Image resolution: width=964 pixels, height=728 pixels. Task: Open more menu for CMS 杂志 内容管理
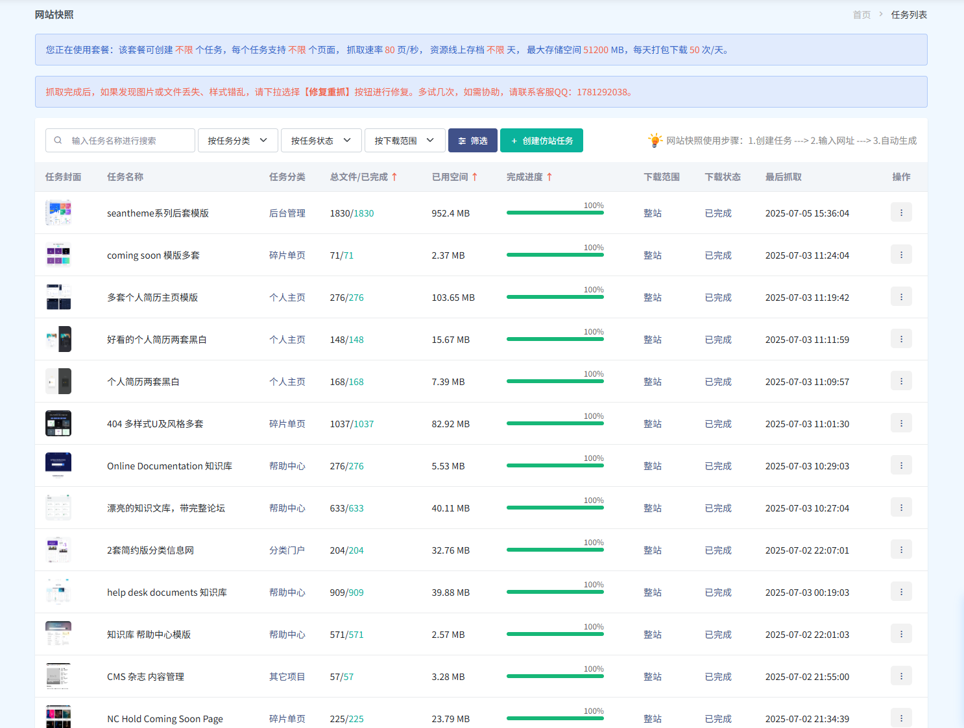pyautogui.click(x=900, y=676)
